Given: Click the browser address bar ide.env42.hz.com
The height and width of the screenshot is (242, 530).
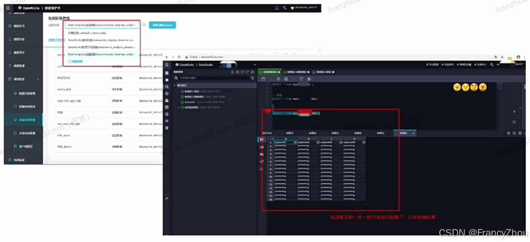Looking at the screenshot, I should pos(212,57).
